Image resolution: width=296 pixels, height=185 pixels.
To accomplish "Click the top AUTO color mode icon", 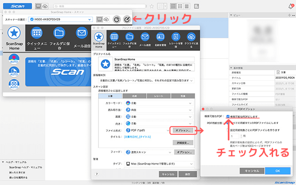I will tap(14, 59).
